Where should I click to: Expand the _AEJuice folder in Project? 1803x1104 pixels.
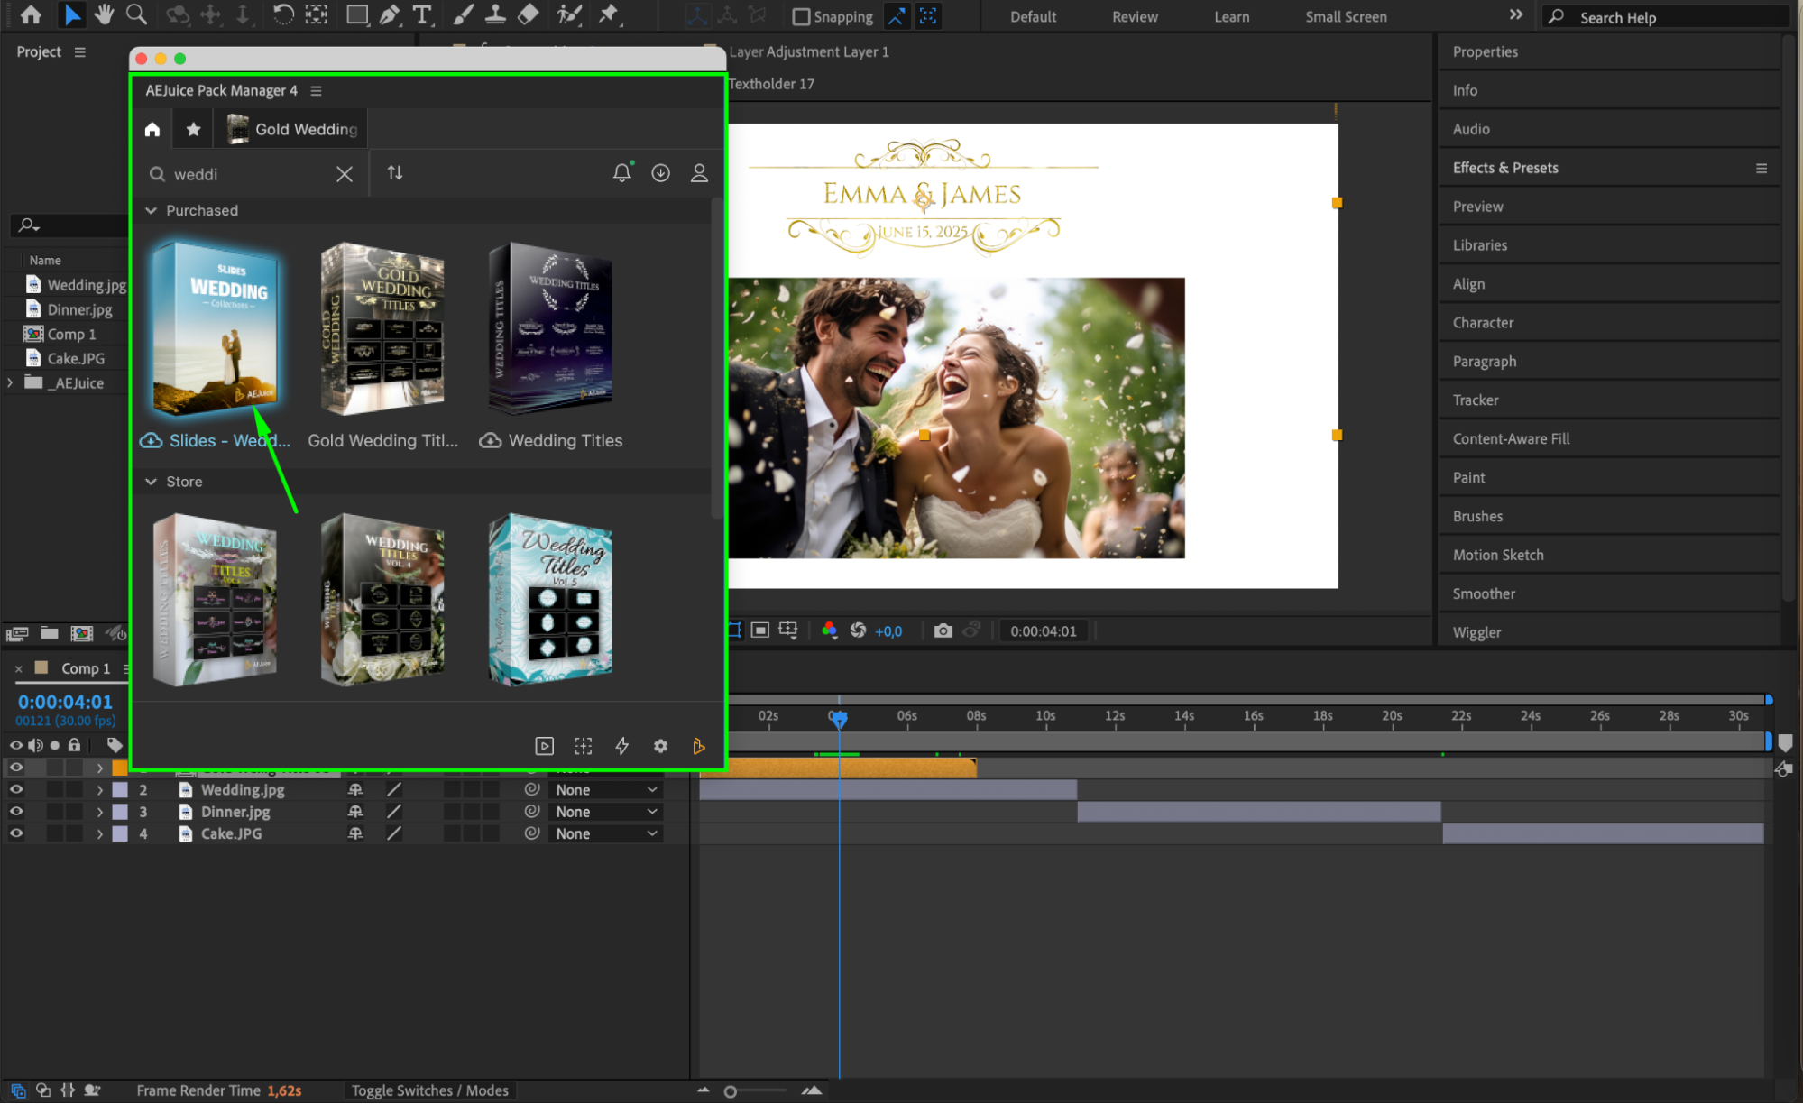click(10, 382)
